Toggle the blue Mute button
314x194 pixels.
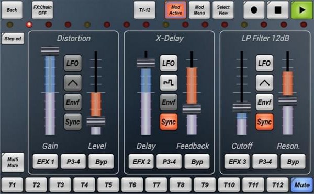click(302, 185)
